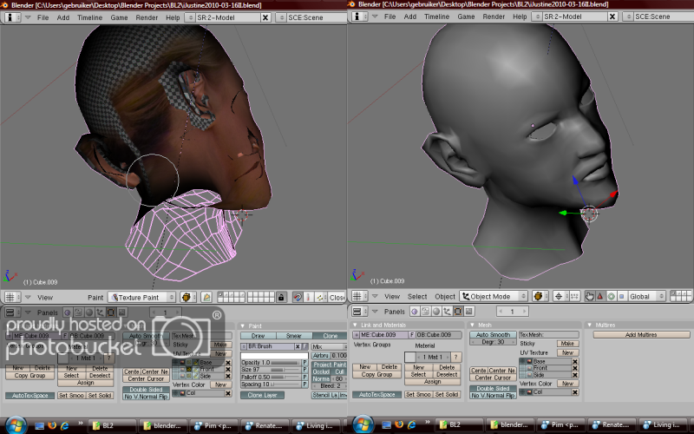Click Make button next to Sticky in right window
This screenshot has width=694, height=434.
568,343
